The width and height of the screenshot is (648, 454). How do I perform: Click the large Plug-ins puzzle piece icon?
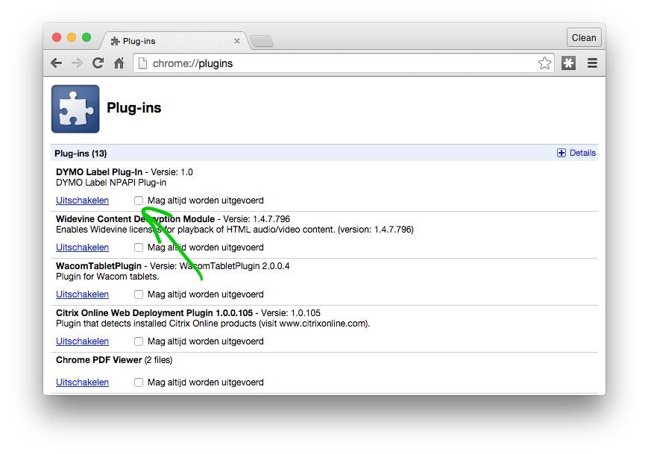click(75, 109)
